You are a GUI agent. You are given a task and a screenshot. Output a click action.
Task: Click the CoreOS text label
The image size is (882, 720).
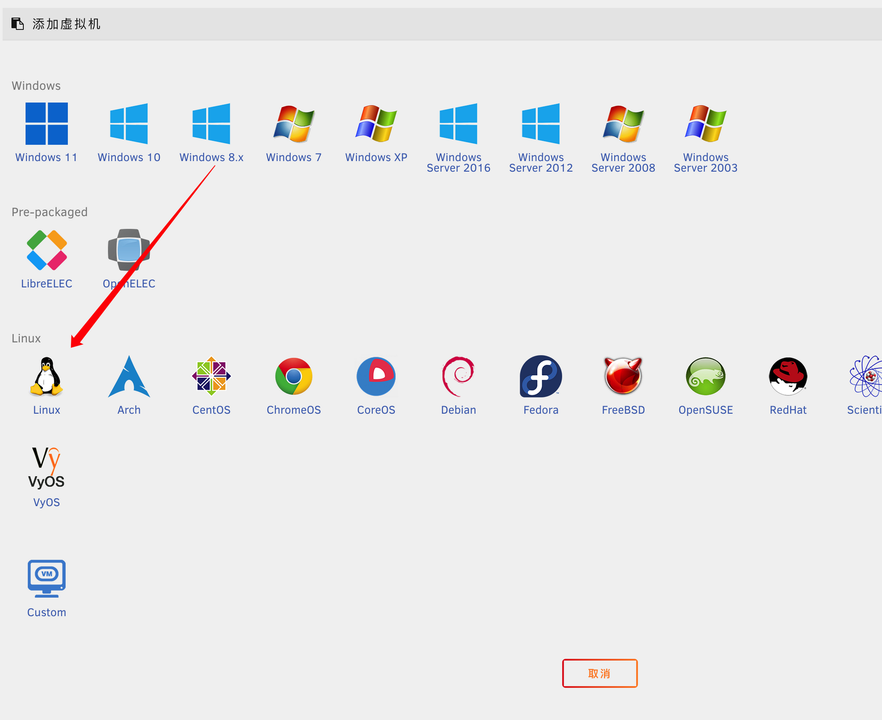click(x=376, y=410)
